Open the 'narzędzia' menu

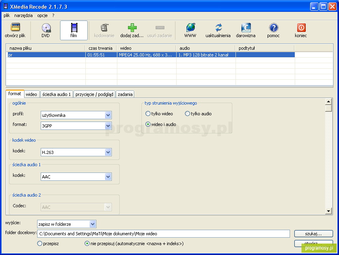pyautogui.click(x=23, y=15)
